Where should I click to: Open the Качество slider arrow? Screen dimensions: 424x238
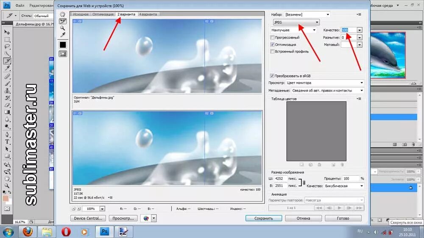(x=360, y=30)
